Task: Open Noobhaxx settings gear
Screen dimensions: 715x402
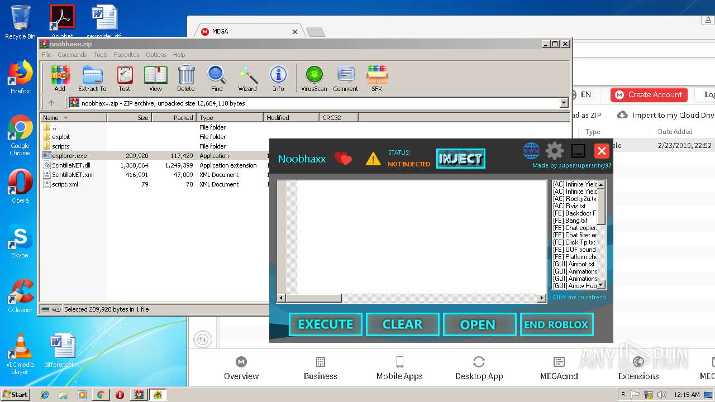Action: tap(554, 151)
